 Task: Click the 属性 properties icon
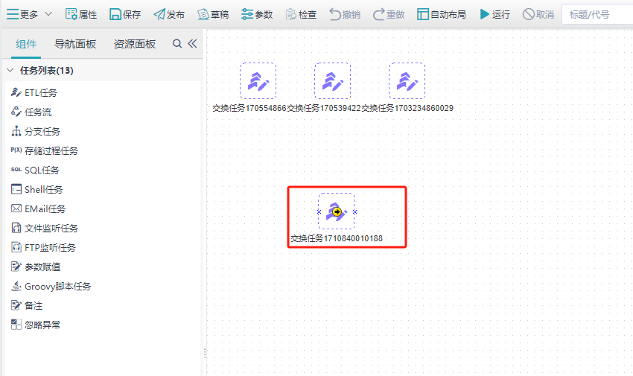point(71,14)
